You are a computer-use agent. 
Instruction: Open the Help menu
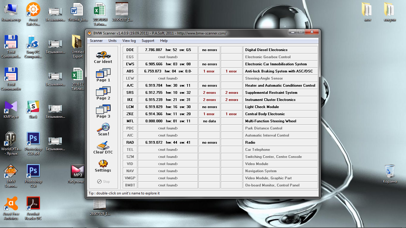(164, 41)
